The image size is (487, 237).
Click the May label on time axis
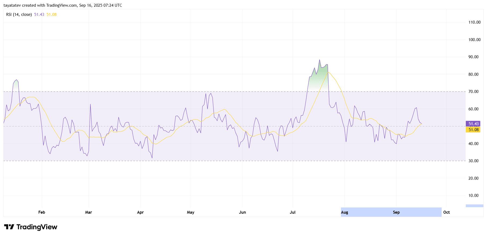point(191,212)
